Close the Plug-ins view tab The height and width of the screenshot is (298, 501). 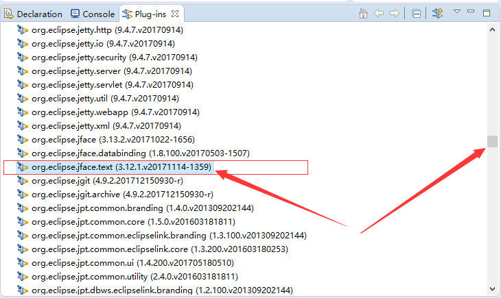[x=175, y=14]
